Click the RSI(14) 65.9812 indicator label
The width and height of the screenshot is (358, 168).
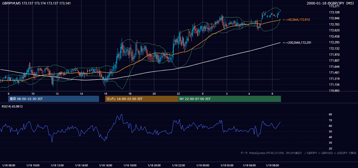click(x=12, y=106)
